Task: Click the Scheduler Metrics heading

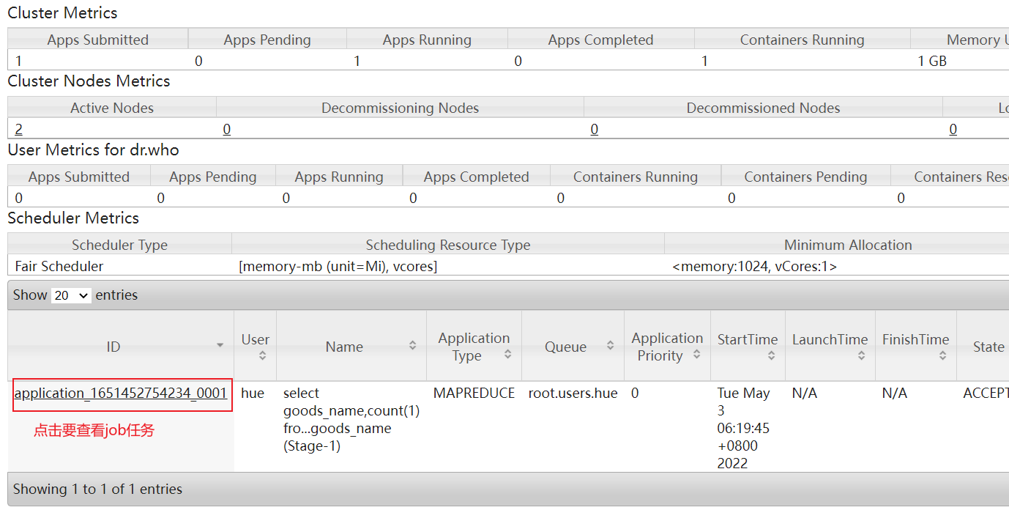Action: coord(73,218)
